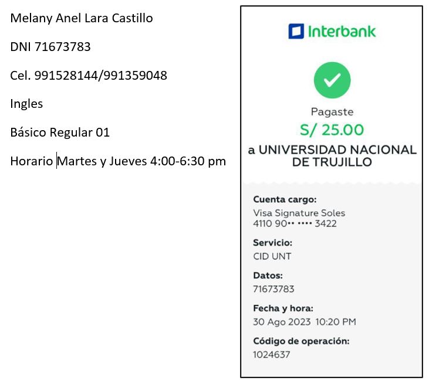Click the masked card number ending 3422
Viewport: 429px width, 384px height.
[x=295, y=223]
